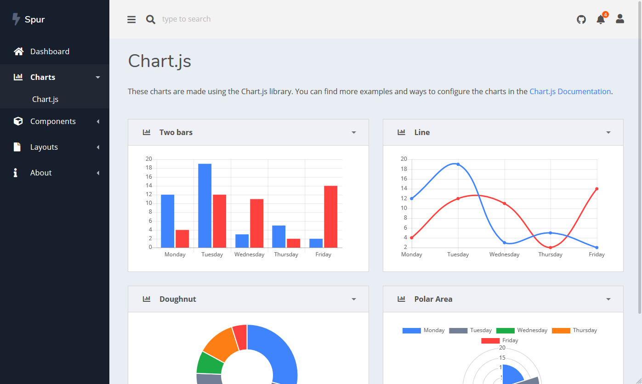This screenshot has height=384, width=642.
Task: Toggle the hamburger menu icon
Action: tap(131, 19)
